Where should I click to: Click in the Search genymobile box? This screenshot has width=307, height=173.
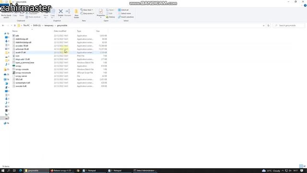point(289,25)
